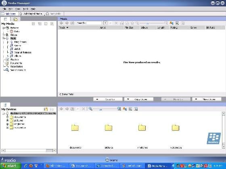Expand the documents folder in device tree
Image resolution: width=226 pixels, height=169 pixels.
(x=8, y=117)
